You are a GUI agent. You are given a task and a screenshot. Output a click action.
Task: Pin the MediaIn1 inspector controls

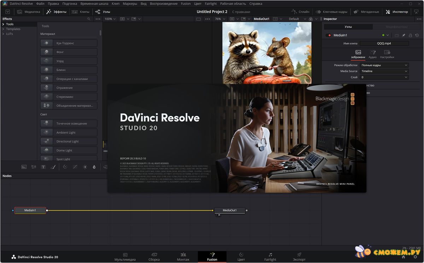(404, 35)
